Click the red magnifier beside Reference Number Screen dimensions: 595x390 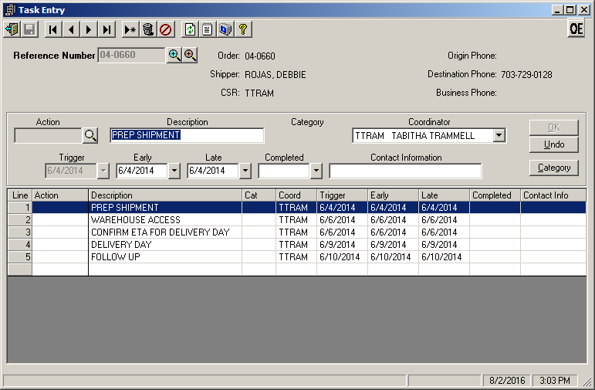pyautogui.click(x=190, y=55)
